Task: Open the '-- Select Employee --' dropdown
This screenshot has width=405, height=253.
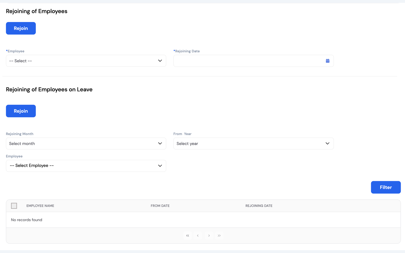Action: point(86,166)
